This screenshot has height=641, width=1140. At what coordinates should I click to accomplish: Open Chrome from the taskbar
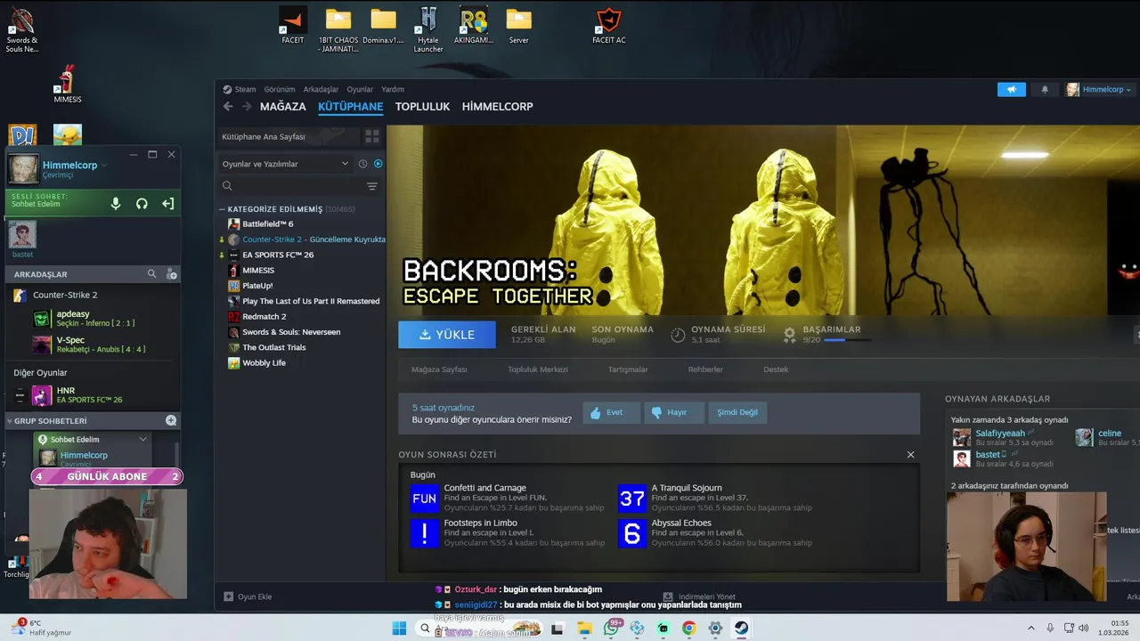tap(688, 629)
